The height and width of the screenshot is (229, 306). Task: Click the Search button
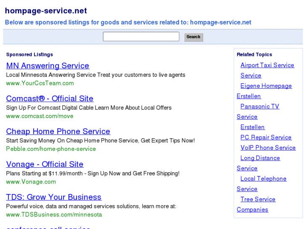(194, 37)
